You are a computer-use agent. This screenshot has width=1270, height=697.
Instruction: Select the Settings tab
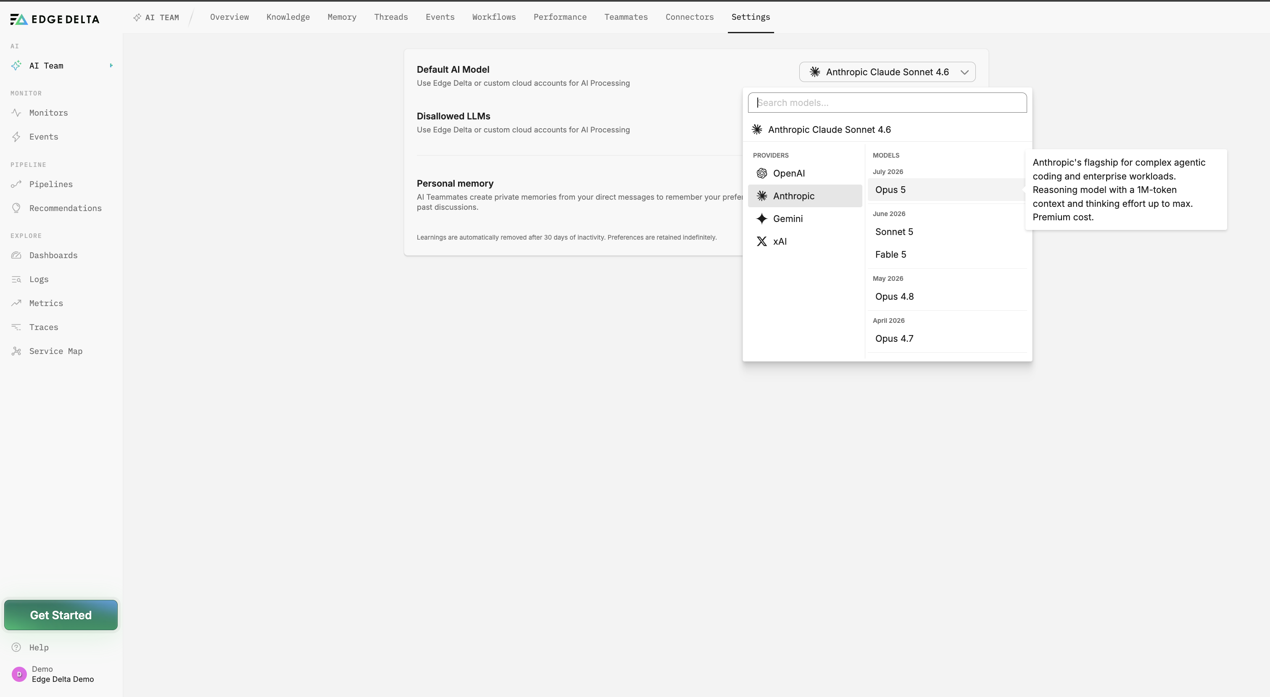point(751,17)
